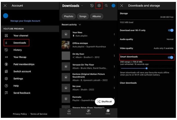The image size is (177, 120).
Task: Select the Albums filter chip
Action: 96,16
